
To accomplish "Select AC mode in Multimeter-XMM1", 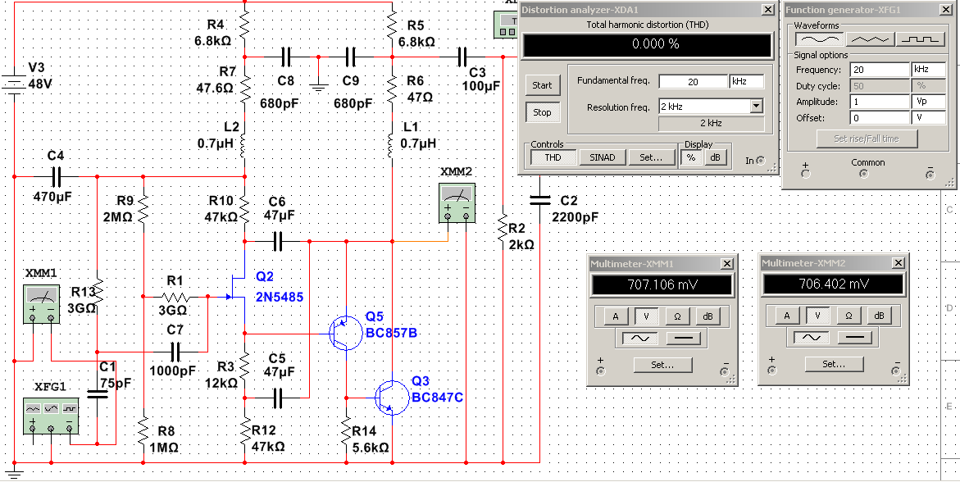I will [x=639, y=338].
